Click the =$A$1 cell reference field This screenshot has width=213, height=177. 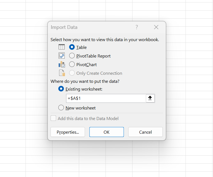coord(106,98)
